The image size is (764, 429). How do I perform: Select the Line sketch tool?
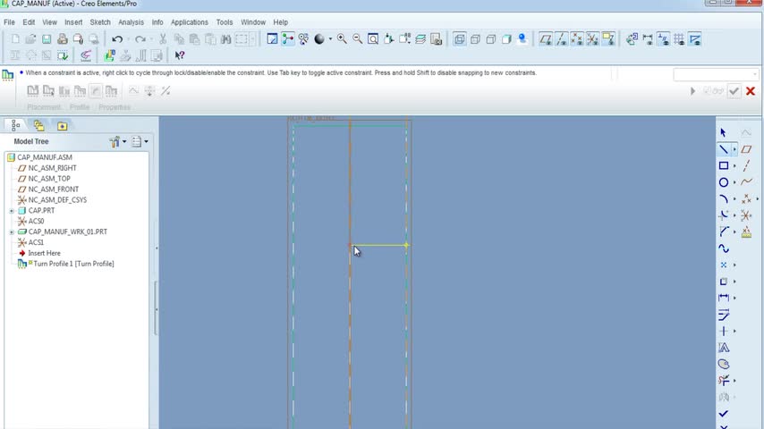coord(724,149)
